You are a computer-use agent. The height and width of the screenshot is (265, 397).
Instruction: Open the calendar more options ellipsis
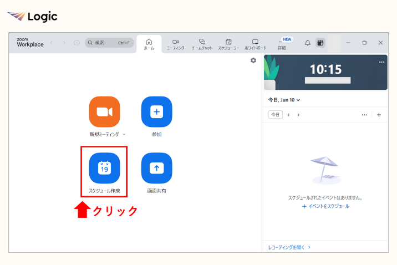(x=364, y=115)
